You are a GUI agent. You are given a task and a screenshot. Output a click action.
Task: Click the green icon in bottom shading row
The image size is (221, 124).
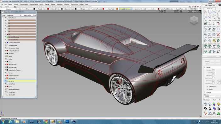click(218, 113)
